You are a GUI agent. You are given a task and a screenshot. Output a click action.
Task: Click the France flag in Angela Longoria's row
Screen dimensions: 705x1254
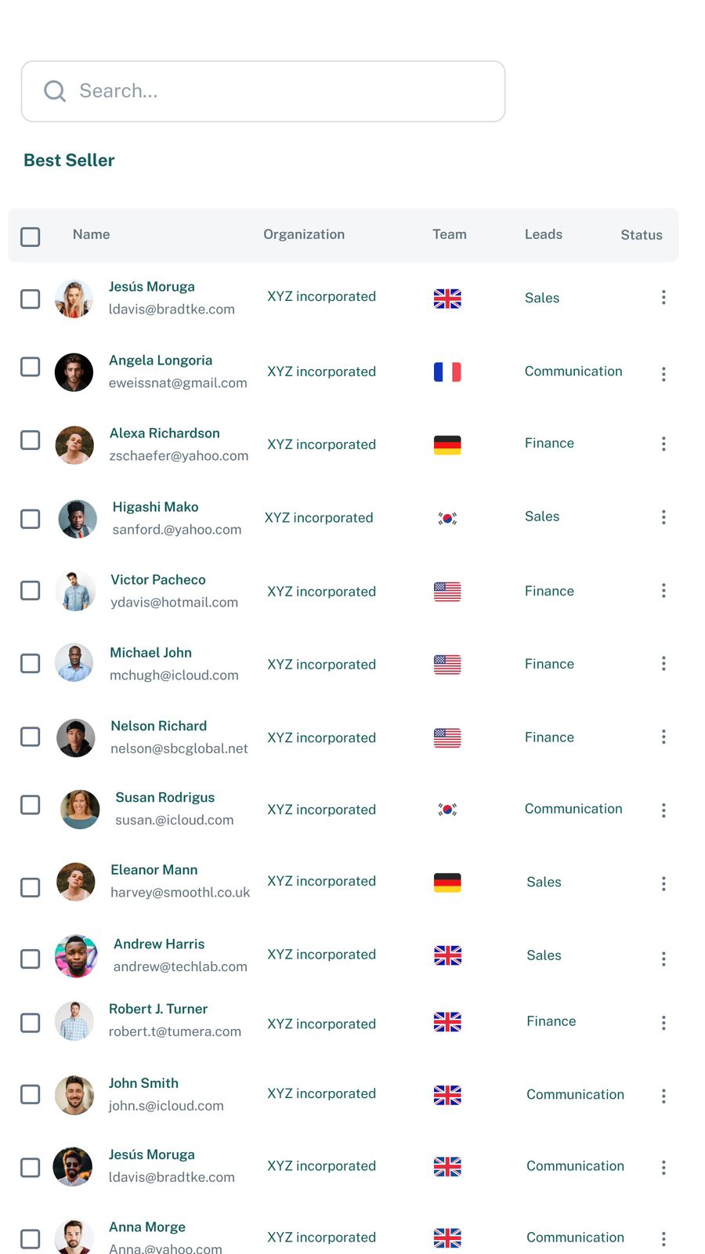point(447,371)
